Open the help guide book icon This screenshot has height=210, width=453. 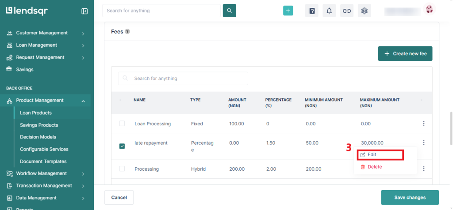[311, 11]
